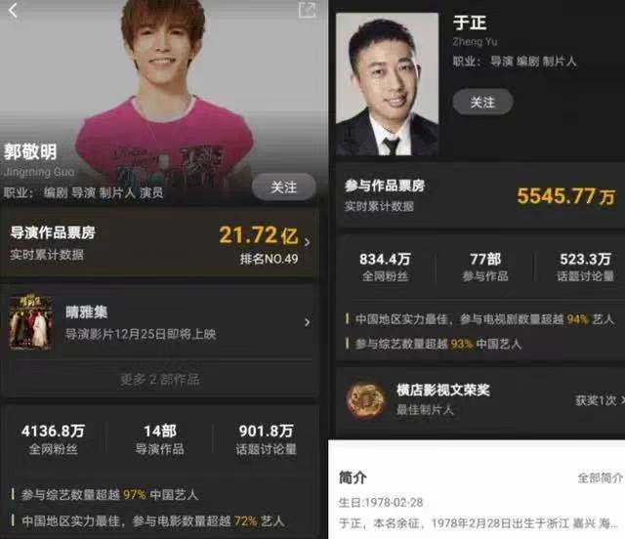Tap the 横店影视文荣奖 award badge icon

click(365, 399)
